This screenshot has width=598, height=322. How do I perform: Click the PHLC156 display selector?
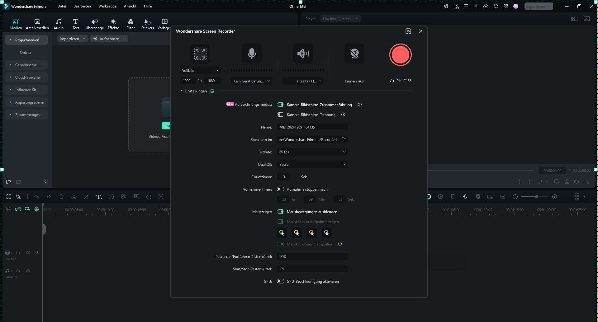point(400,81)
